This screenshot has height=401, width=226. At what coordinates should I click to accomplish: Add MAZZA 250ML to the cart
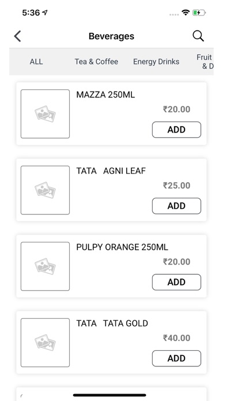point(176,130)
